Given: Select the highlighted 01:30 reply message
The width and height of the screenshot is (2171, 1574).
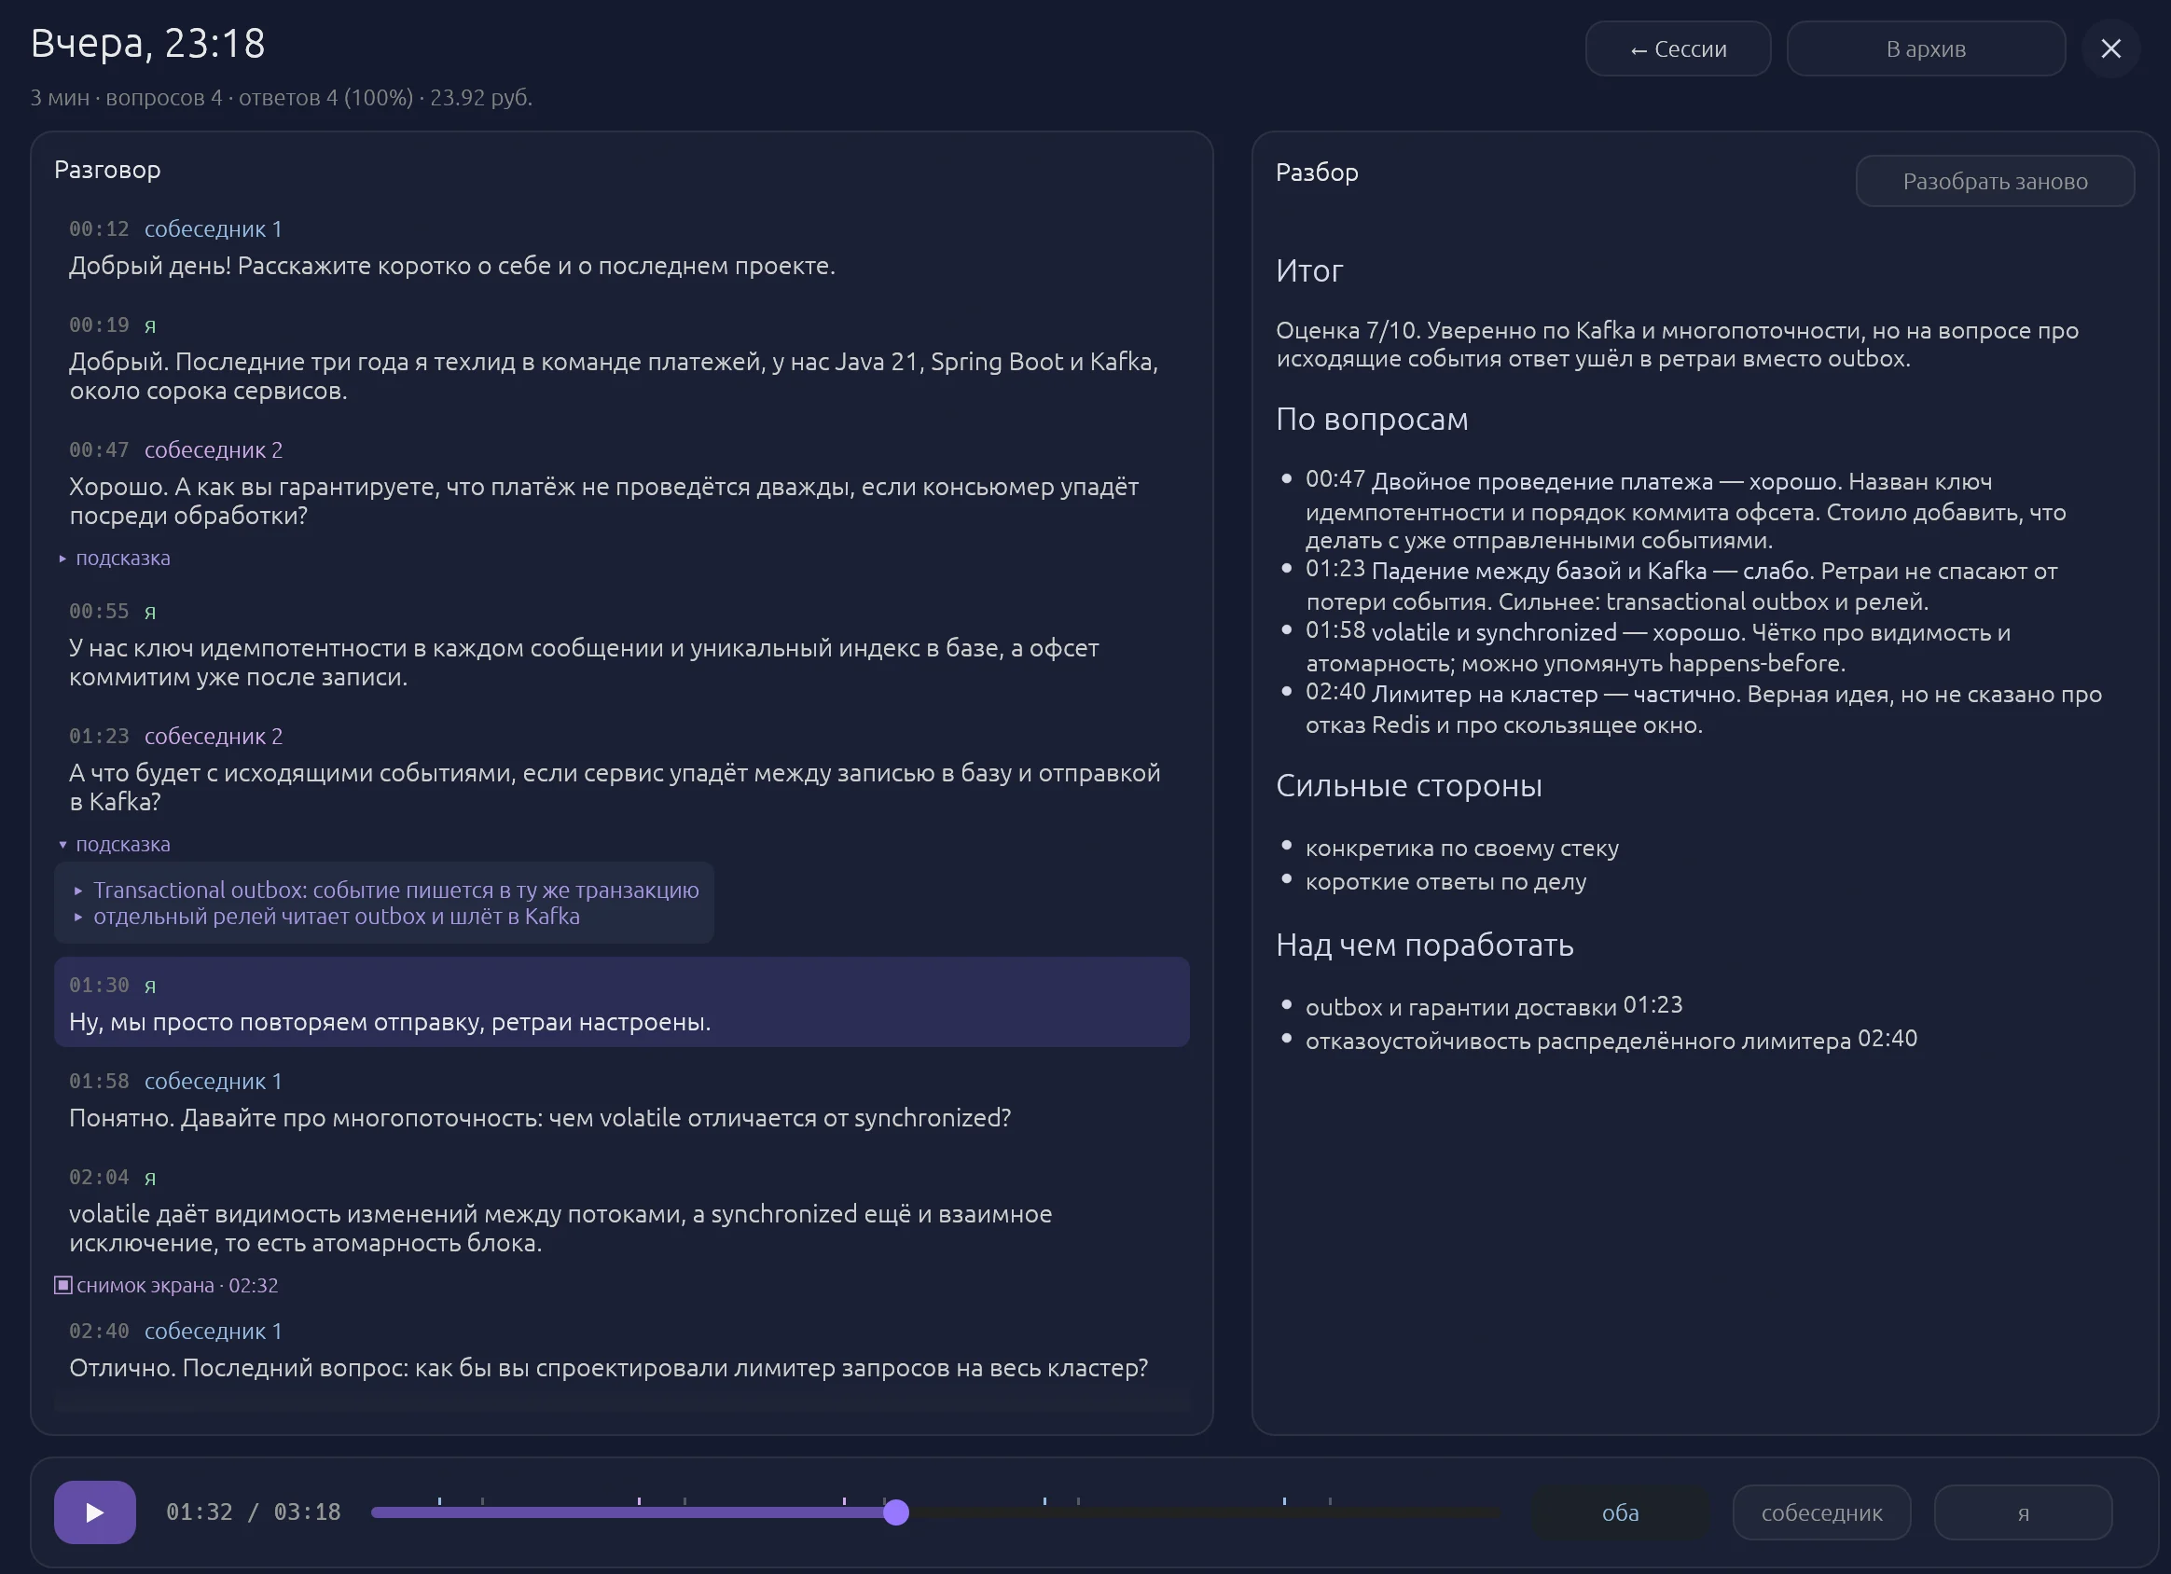Looking at the screenshot, I should (621, 1001).
